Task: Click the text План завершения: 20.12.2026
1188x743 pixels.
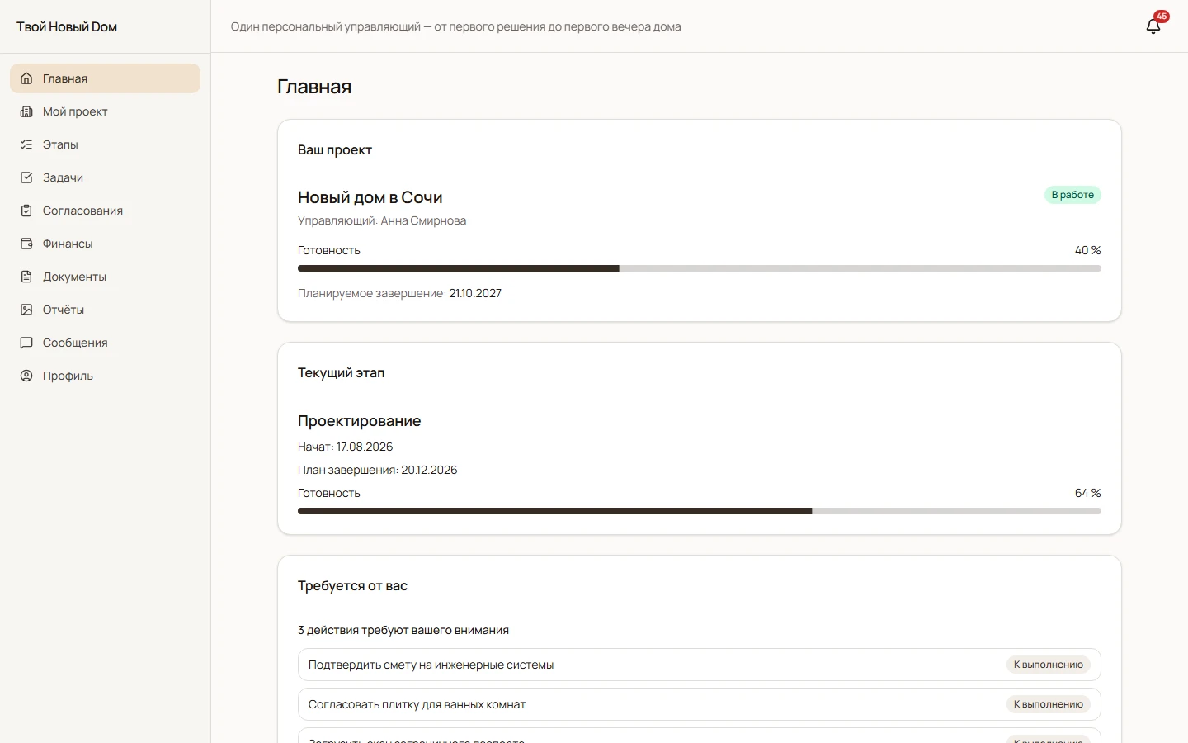Action: 378,470
